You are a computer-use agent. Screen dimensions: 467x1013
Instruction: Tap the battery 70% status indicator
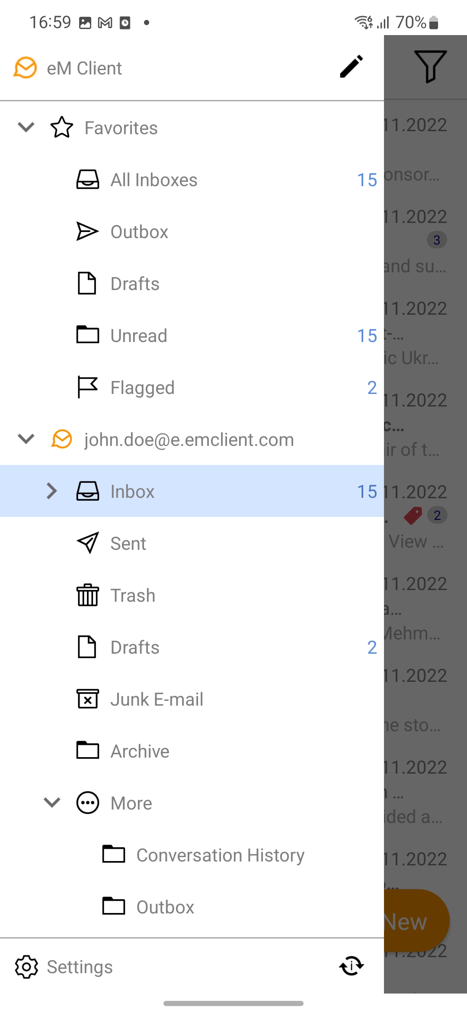(417, 22)
